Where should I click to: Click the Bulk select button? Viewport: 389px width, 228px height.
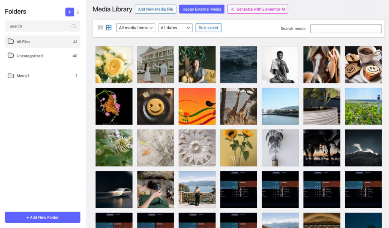click(209, 28)
